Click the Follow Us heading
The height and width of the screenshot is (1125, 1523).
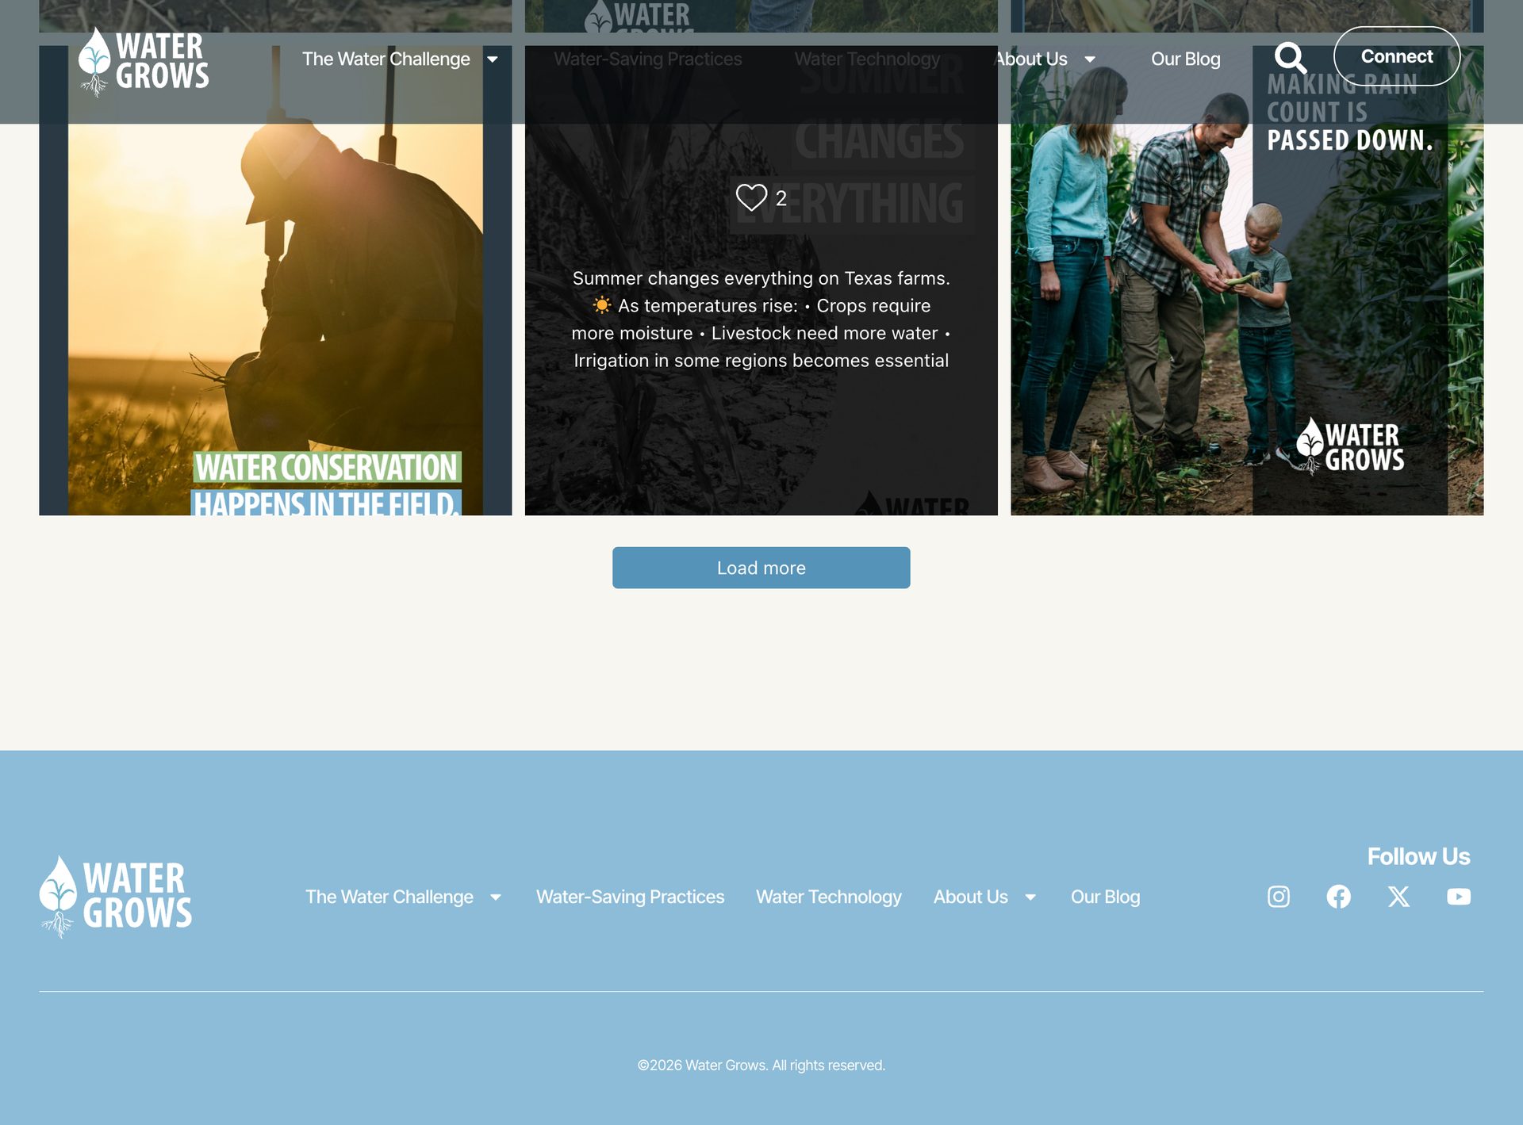(1418, 856)
